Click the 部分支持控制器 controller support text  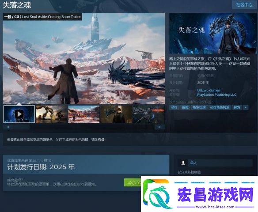click(x=189, y=172)
